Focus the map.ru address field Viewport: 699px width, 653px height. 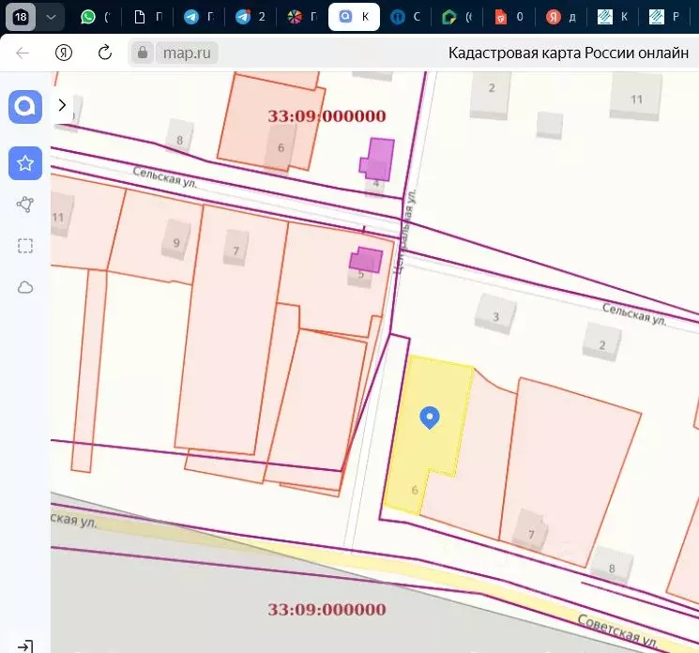(x=187, y=53)
